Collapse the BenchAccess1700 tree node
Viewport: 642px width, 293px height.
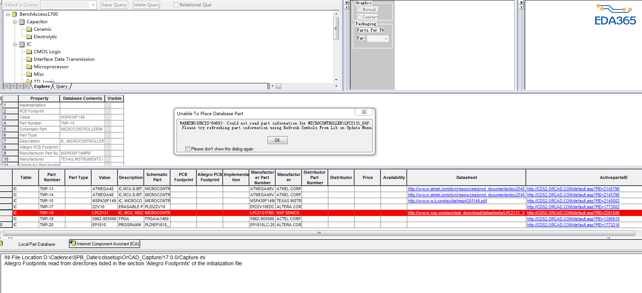click(8, 14)
